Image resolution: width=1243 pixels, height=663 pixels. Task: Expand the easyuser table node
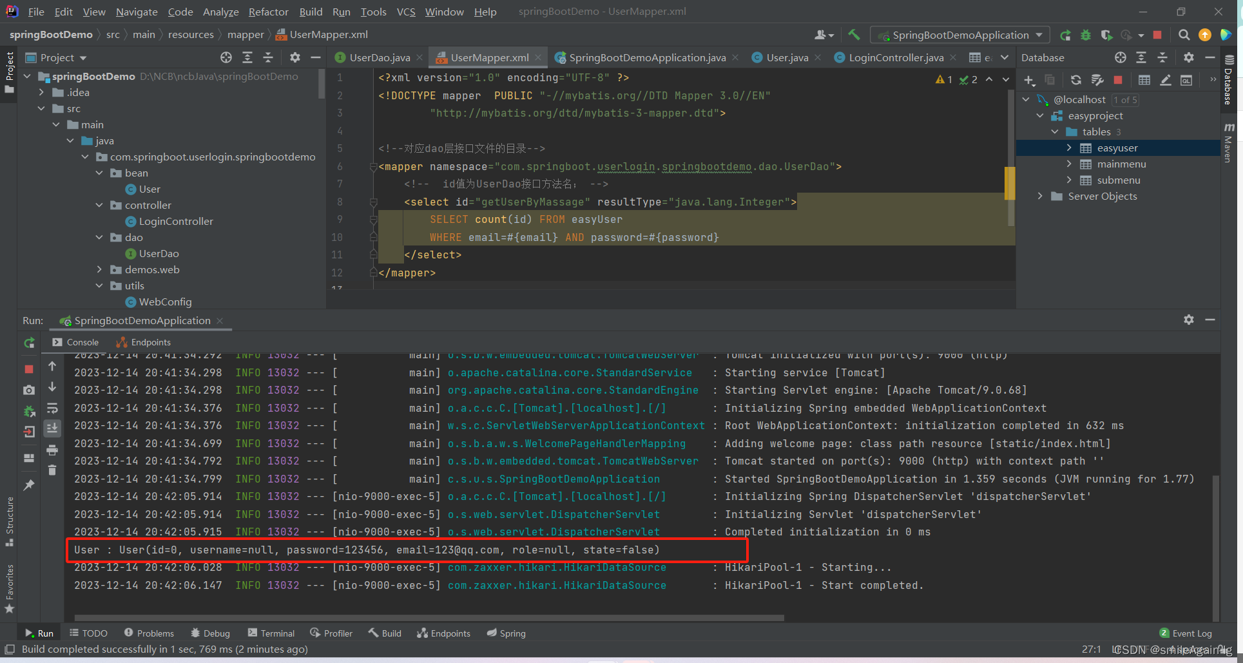(x=1069, y=148)
